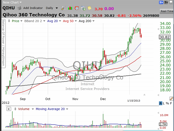174x131 pixels.
Task: Click the -2.56% percent change value
Action: click(135, 16)
